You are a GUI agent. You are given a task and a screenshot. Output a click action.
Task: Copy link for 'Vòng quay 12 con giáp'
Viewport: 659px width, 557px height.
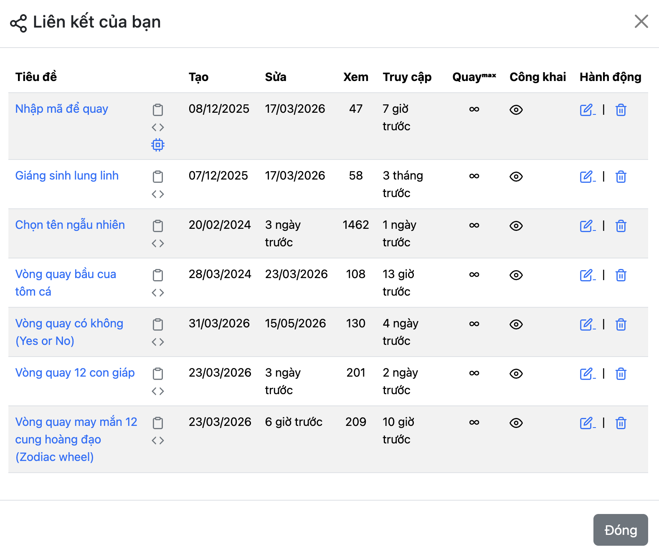(158, 374)
